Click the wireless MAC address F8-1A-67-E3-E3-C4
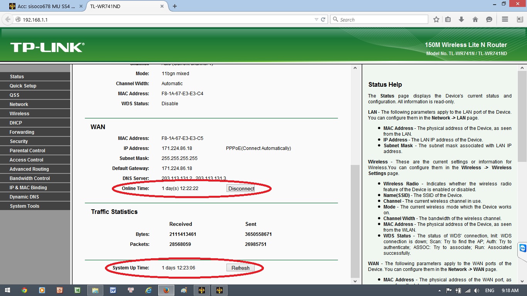Screen dimensions: 527x296 (x=182, y=94)
